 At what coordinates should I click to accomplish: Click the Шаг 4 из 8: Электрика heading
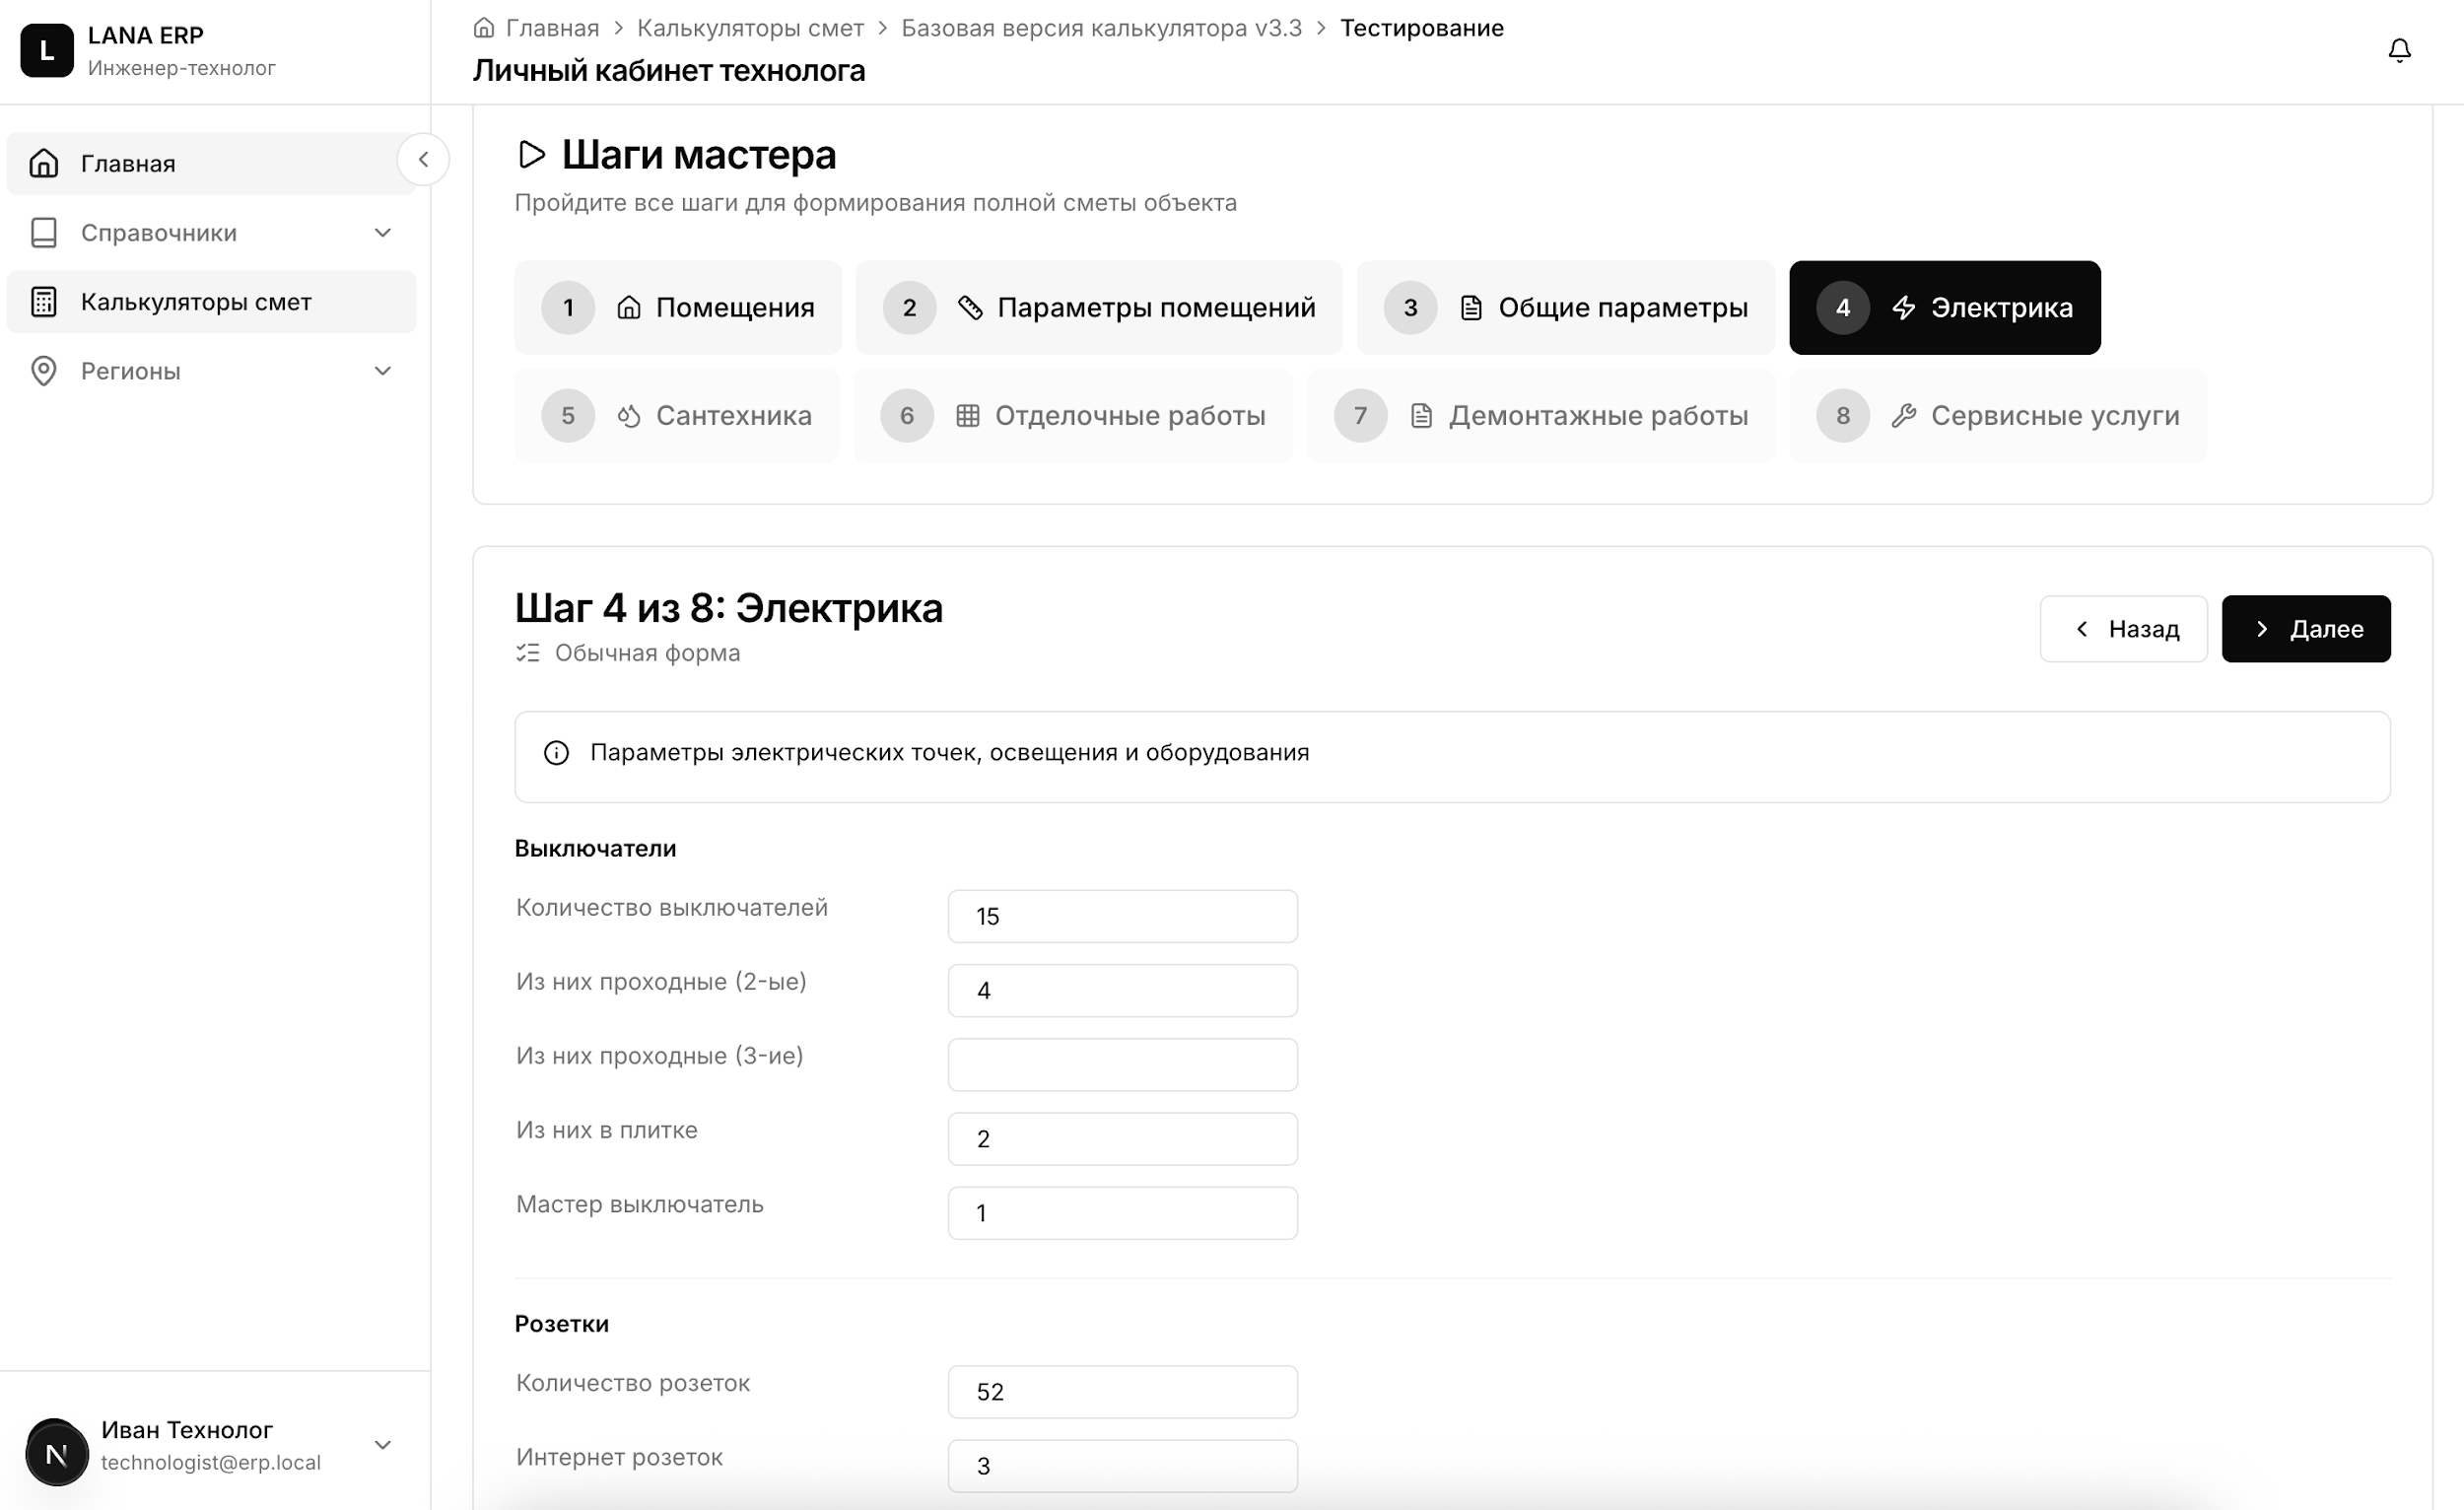[x=728, y=608]
